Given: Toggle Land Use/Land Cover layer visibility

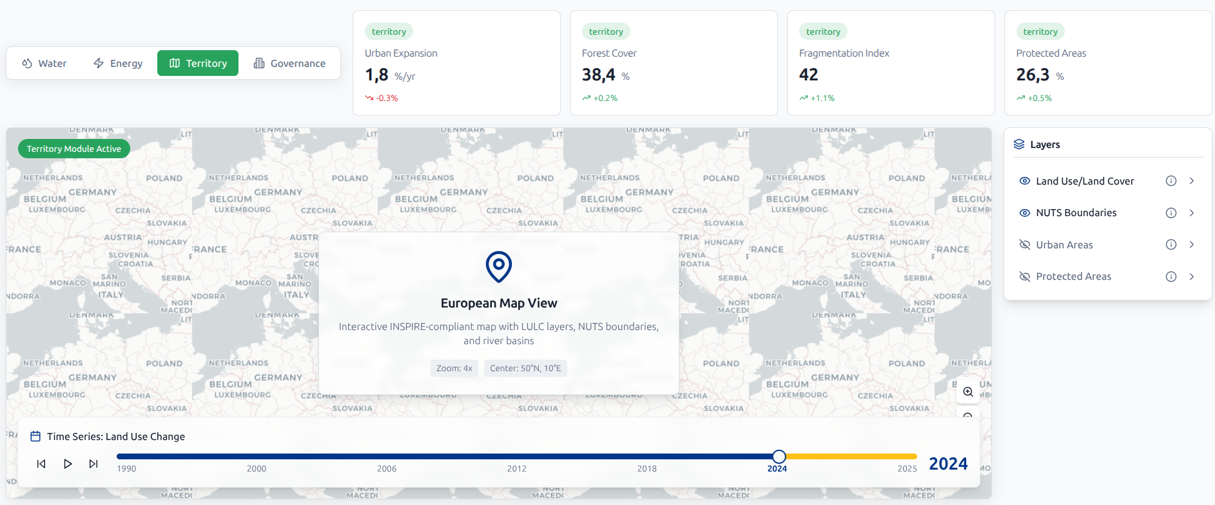Looking at the screenshot, I should 1024,181.
